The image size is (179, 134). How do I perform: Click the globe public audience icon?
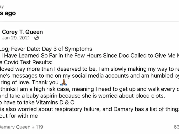click(37, 38)
